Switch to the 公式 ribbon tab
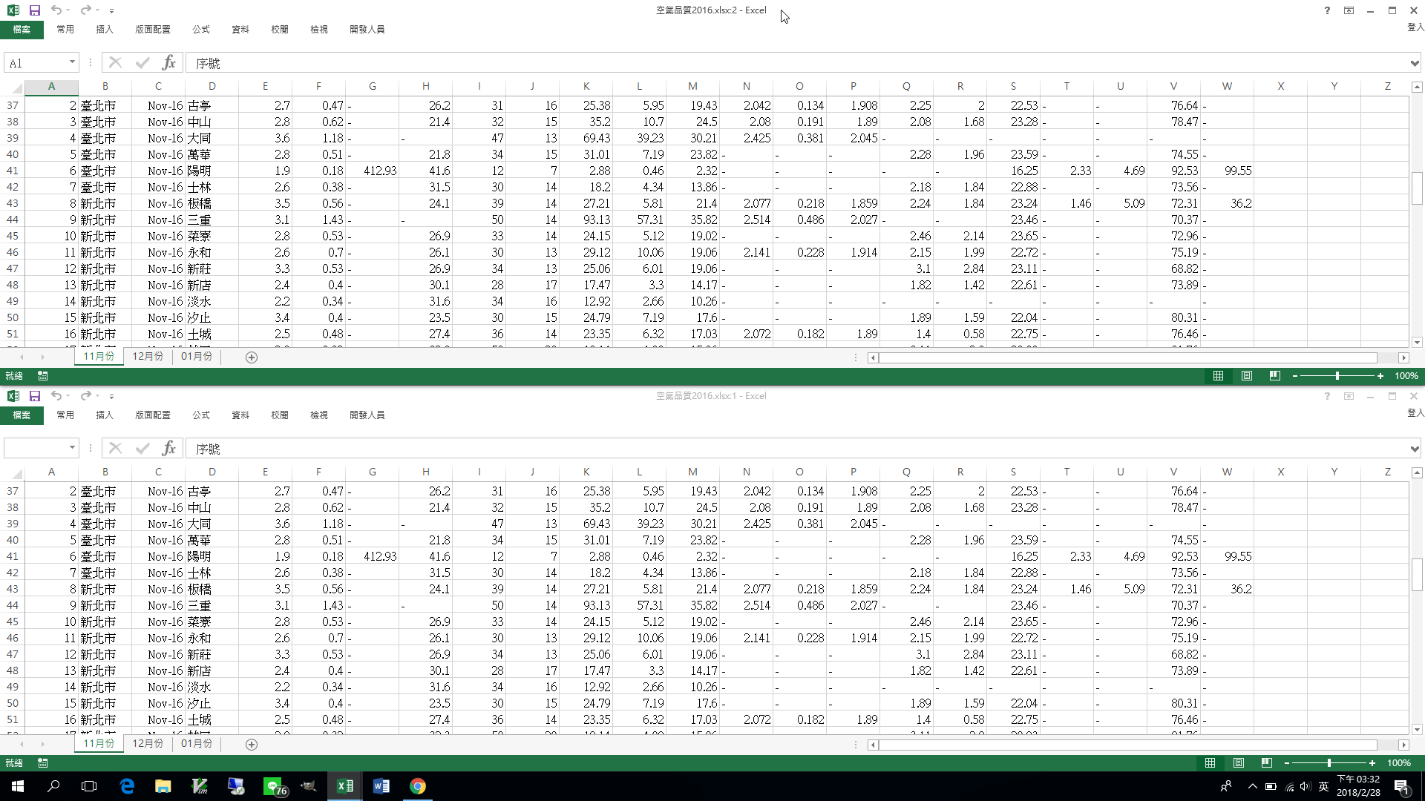This screenshot has height=801, width=1425. tap(200, 30)
